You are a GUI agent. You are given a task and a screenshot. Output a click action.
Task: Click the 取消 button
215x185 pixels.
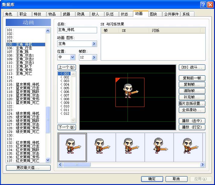click(176, 179)
